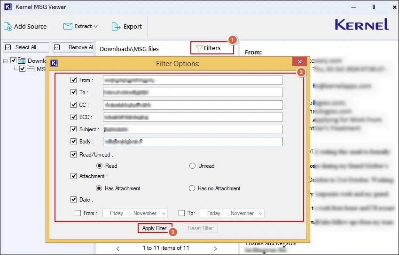Click the '1 to 11 items of 11' text
The height and width of the screenshot is (255, 399).
point(166,248)
